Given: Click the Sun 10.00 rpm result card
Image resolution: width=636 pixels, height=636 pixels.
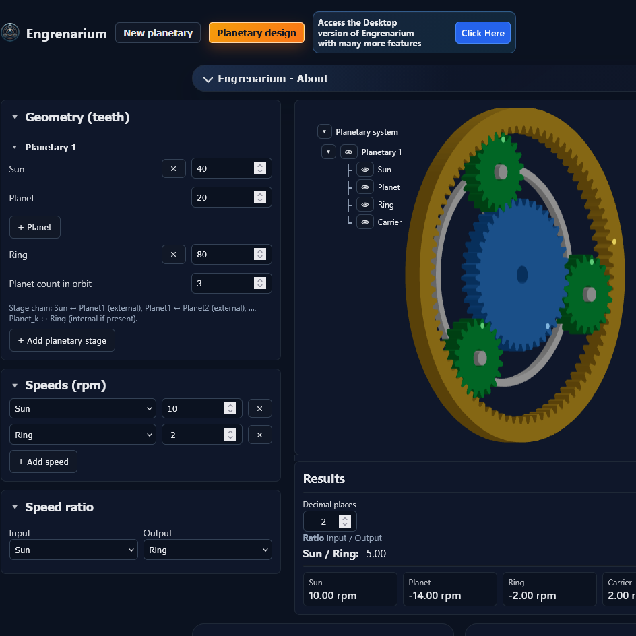Looking at the screenshot, I should (350, 590).
